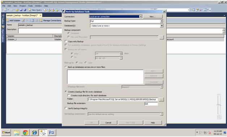Click the Action Center flag tray icon

point(201,133)
